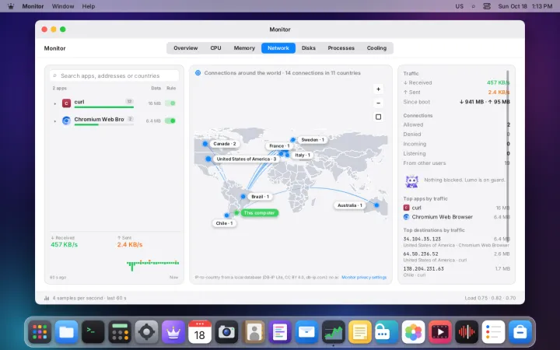Expand the Chromium Web Browser row
The height and width of the screenshot is (350, 560).
(x=55, y=121)
